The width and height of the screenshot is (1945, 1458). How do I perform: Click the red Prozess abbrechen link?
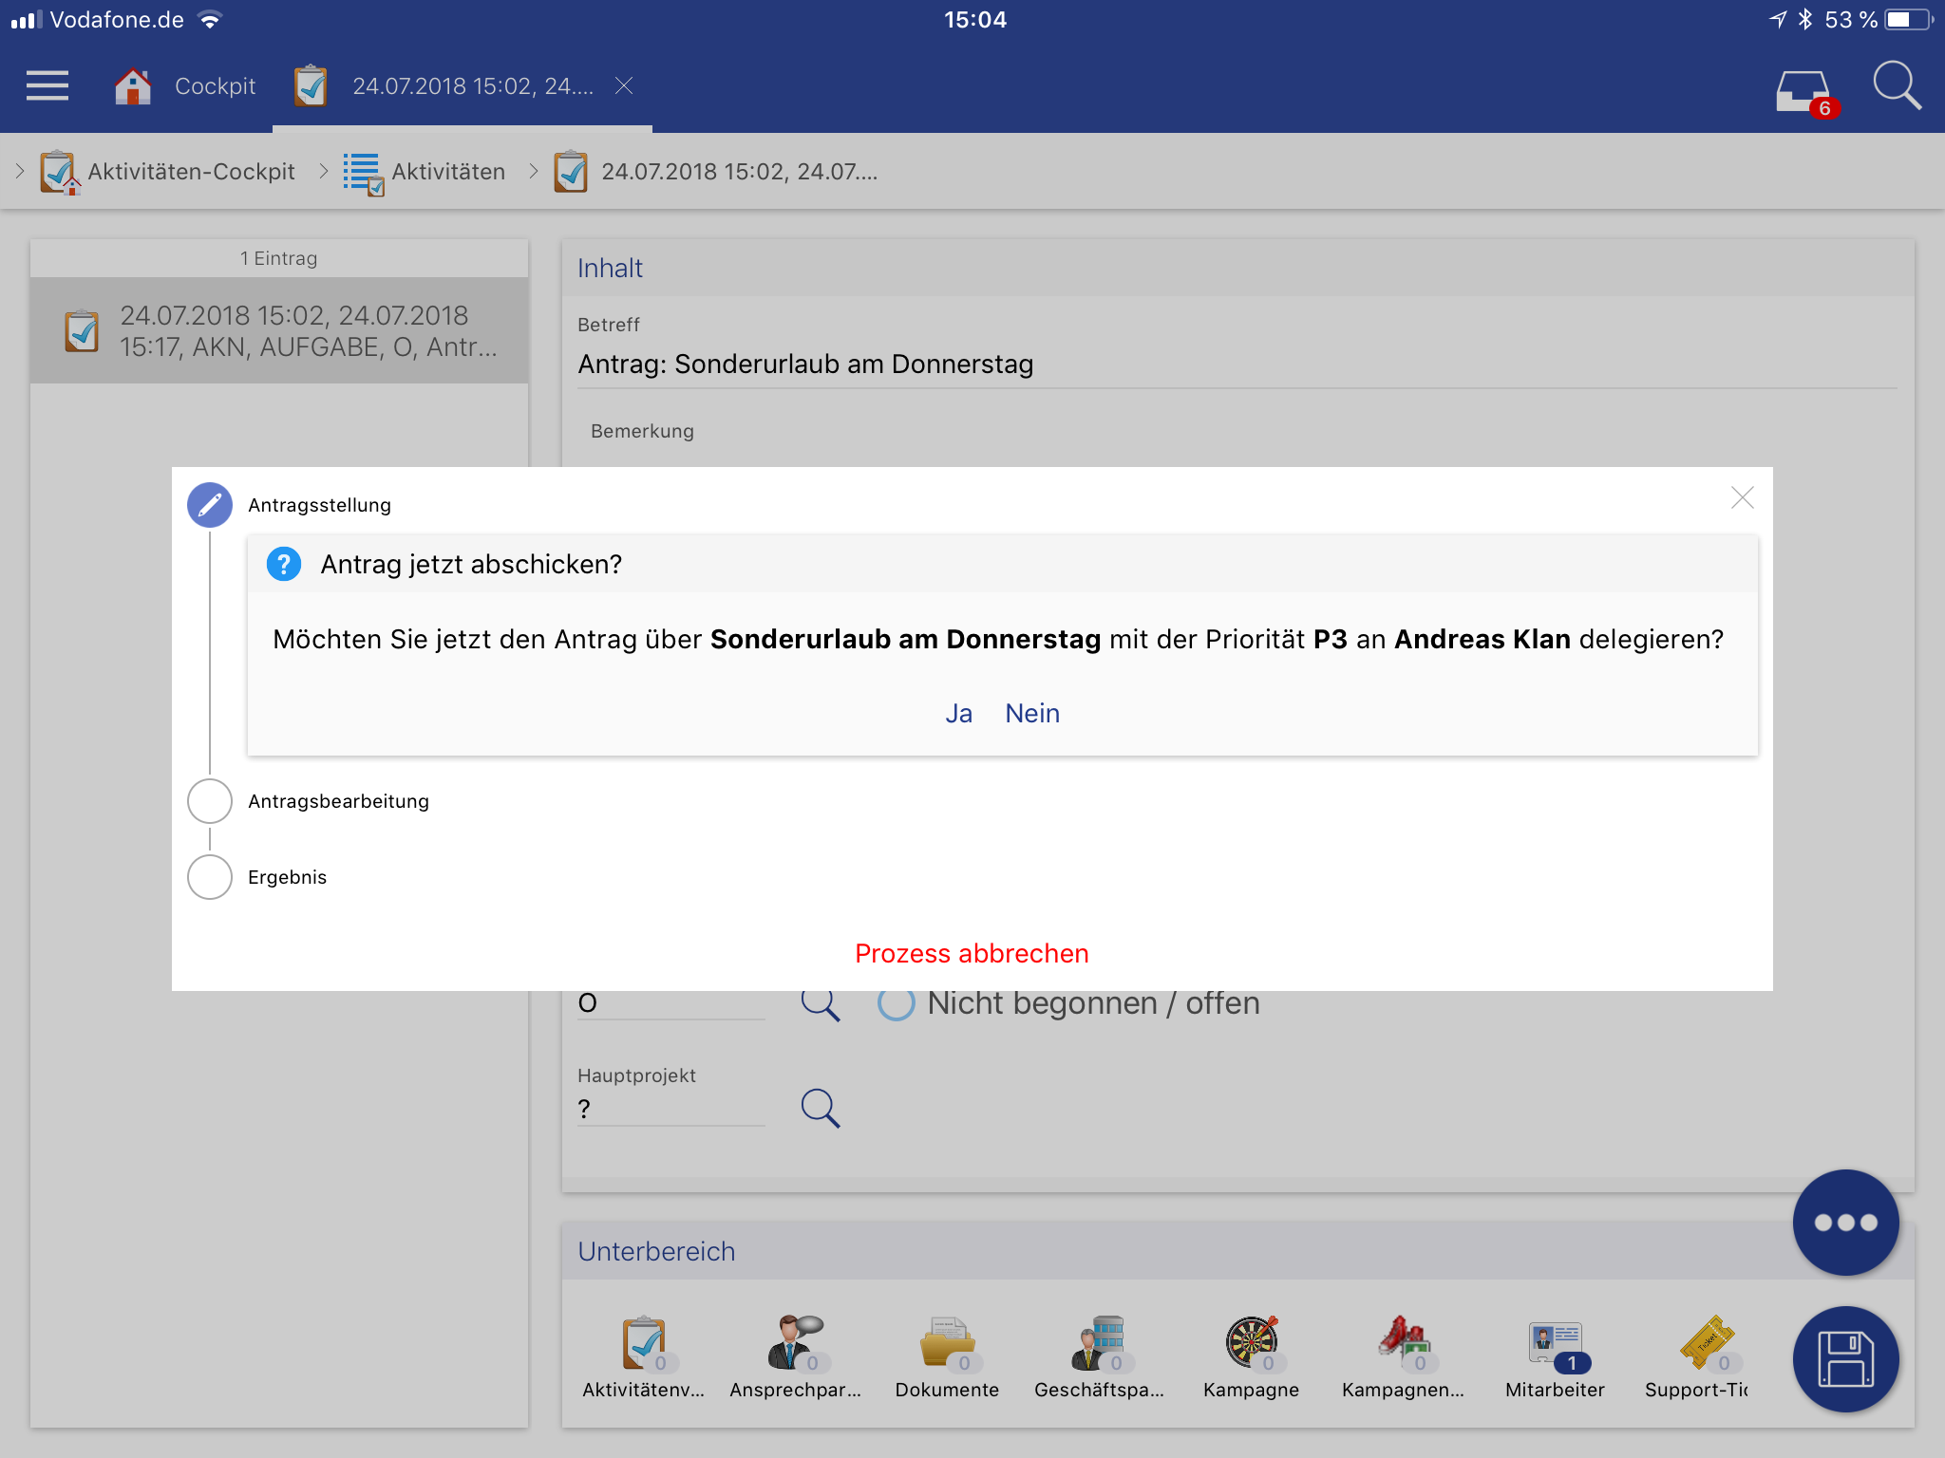tap(972, 953)
